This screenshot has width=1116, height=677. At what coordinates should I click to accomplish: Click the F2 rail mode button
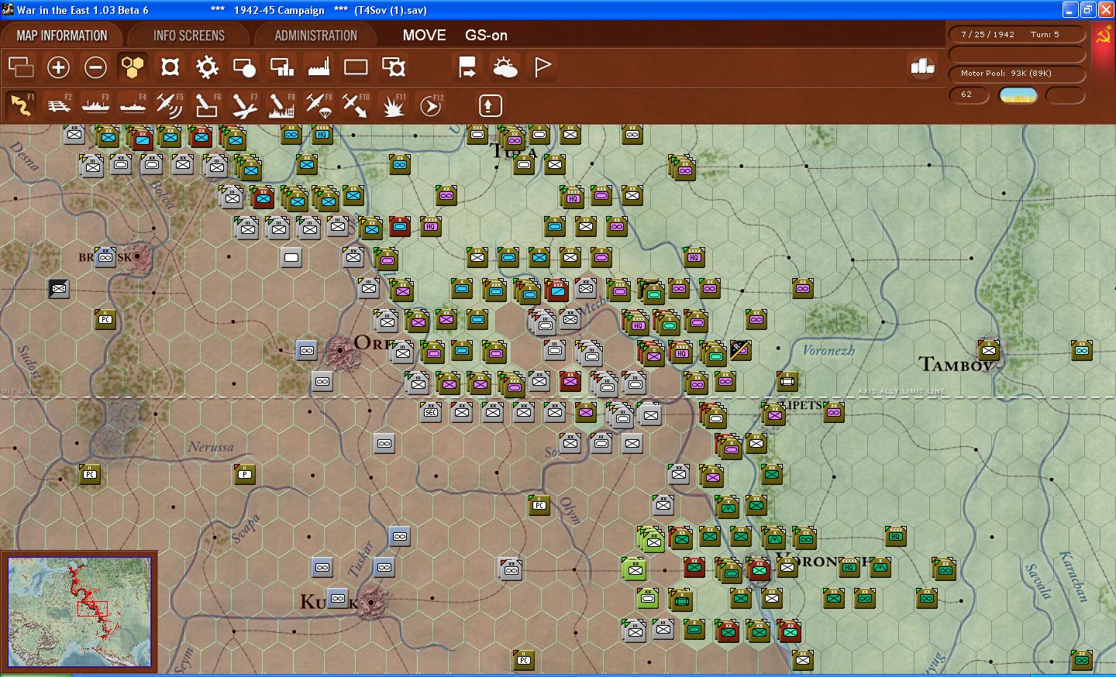coord(59,105)
